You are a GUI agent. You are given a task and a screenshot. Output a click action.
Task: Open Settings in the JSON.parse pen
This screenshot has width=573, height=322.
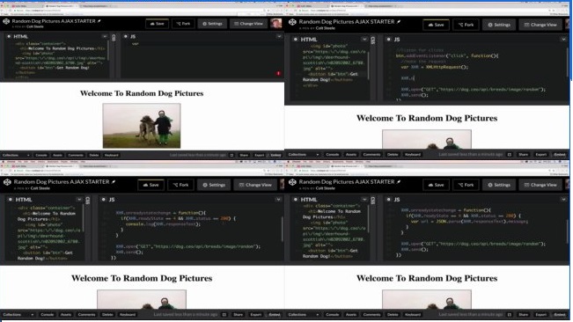tap(499, 185)
